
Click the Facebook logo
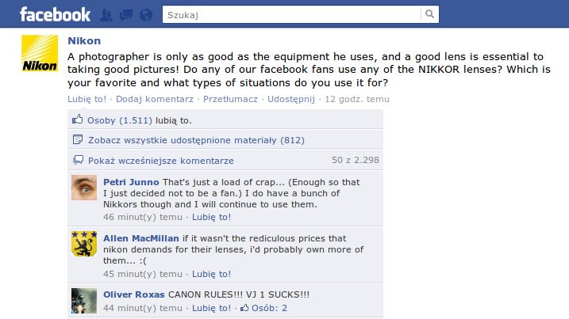point(56,14)
